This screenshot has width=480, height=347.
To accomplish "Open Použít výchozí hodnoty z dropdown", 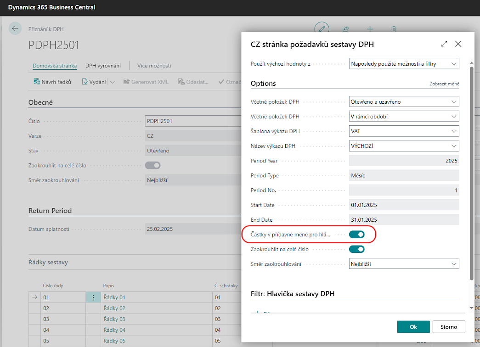I will [404, 63].
